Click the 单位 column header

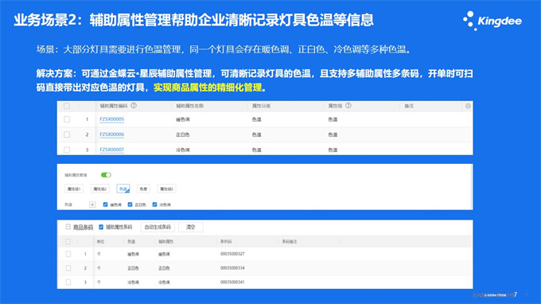(100, 242)
